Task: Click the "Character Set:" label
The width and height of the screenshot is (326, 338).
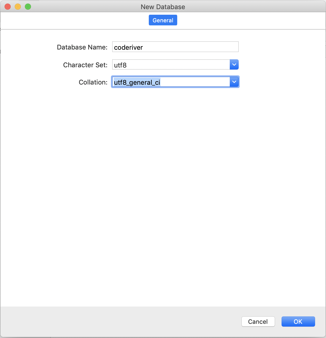Action: tap(85, 65)
